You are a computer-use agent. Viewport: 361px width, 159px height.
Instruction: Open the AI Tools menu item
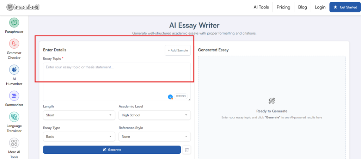261,7
